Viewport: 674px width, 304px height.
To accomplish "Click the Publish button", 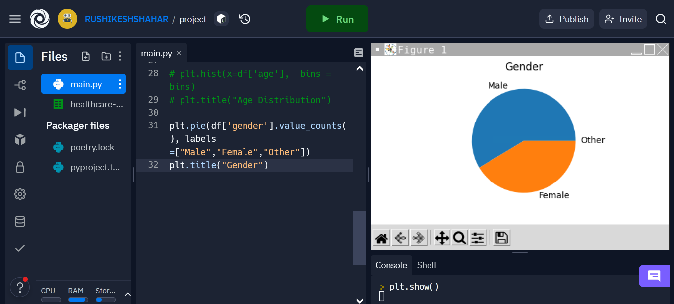I will click(566, 19).
